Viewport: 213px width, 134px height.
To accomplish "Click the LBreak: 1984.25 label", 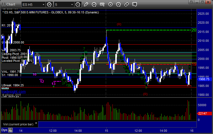I will pos(13,85).
